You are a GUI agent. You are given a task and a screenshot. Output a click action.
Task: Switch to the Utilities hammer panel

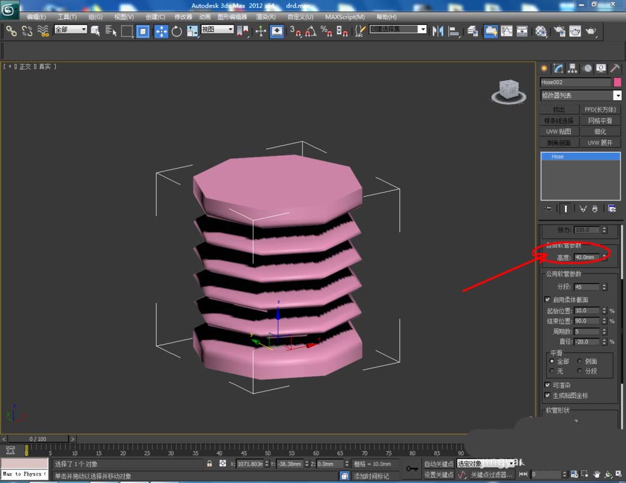615,68
